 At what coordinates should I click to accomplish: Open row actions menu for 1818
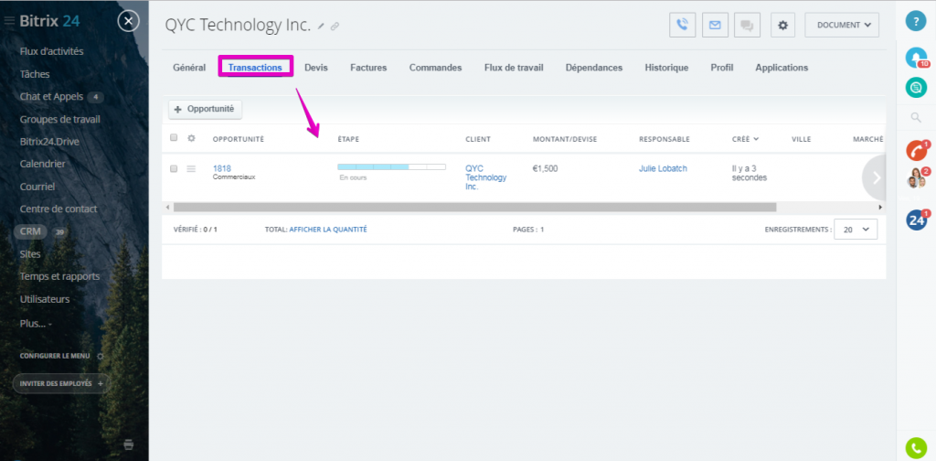point(191,169)
